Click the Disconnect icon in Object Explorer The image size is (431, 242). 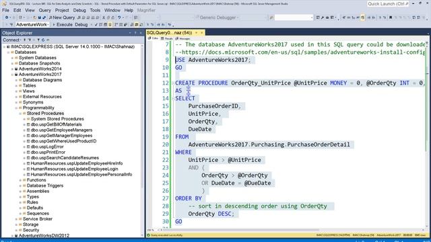(30, 40)
